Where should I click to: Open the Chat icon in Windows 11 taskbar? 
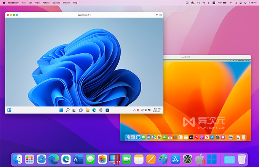pos(81,110)
